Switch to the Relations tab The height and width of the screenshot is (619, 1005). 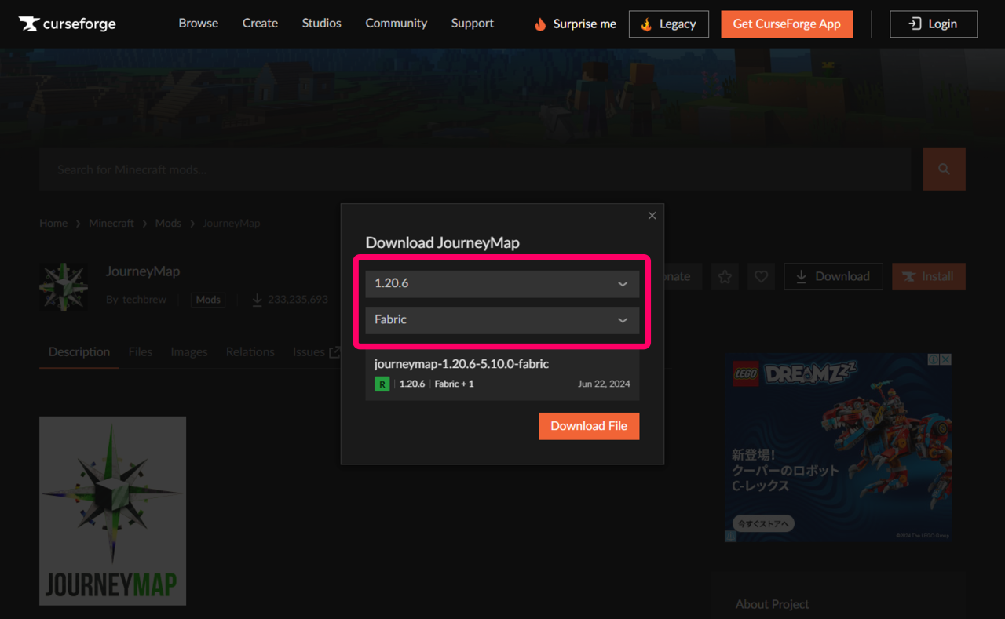(x=250, y=352)
